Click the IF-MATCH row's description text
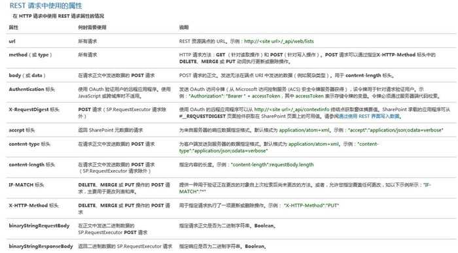The image size is (458, 253). 305,188
